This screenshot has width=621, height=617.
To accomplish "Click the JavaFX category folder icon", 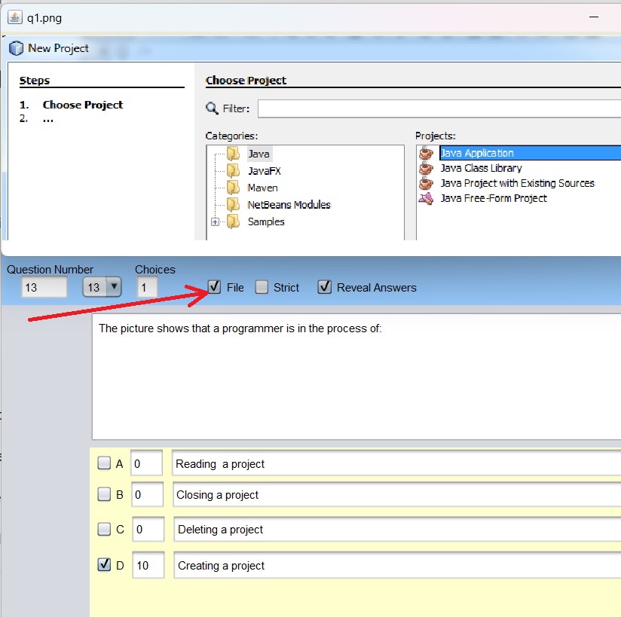I will pos(233,171).
